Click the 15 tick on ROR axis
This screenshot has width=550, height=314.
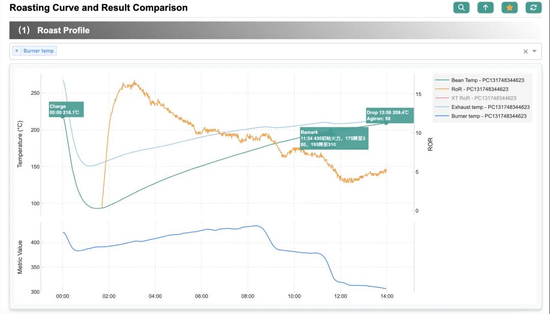tap(419, 94)
